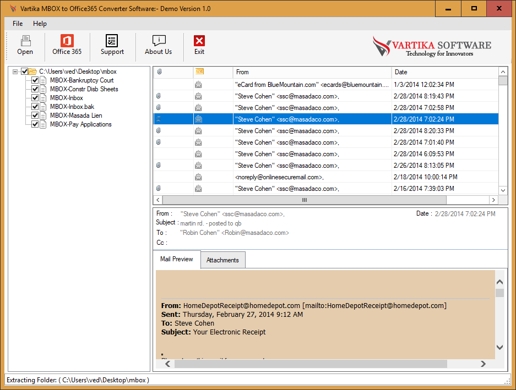Uncheck the MBOX-Constr Disb Sheets checkbox

coord(35,89)
